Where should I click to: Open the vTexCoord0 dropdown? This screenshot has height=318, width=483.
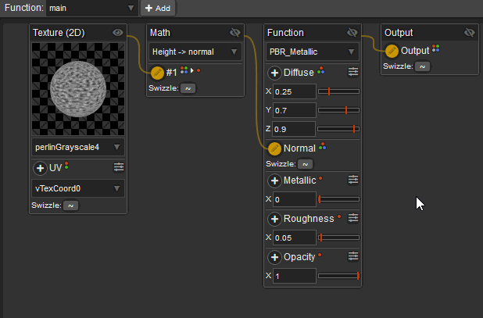pos(78,188)
